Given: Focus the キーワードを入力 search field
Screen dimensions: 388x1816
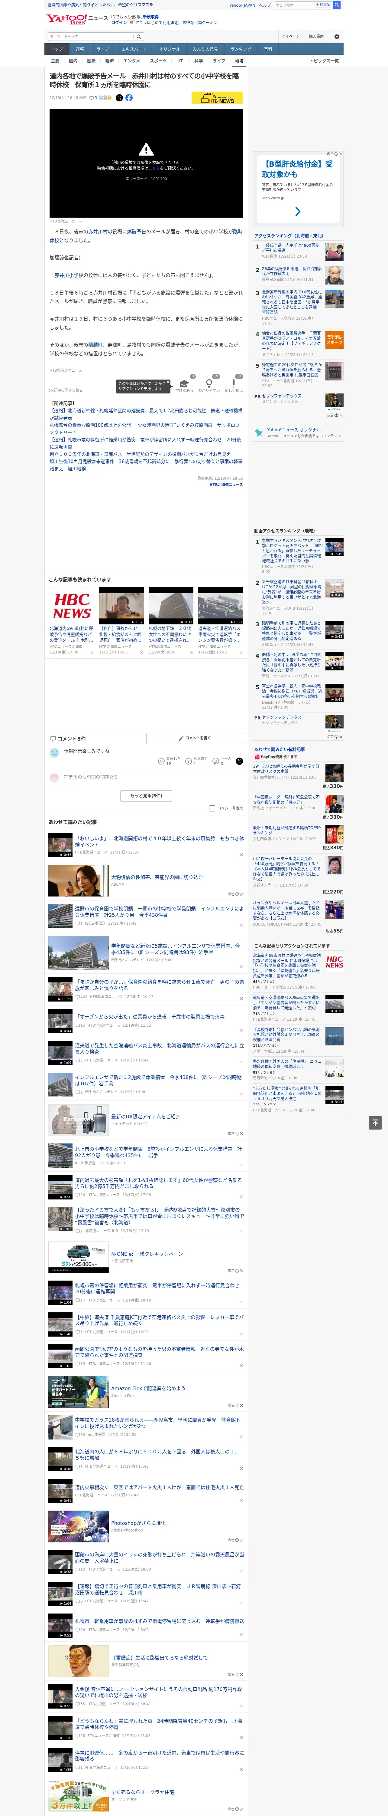Looking at the screenshot, I should (x=91, y=37).
